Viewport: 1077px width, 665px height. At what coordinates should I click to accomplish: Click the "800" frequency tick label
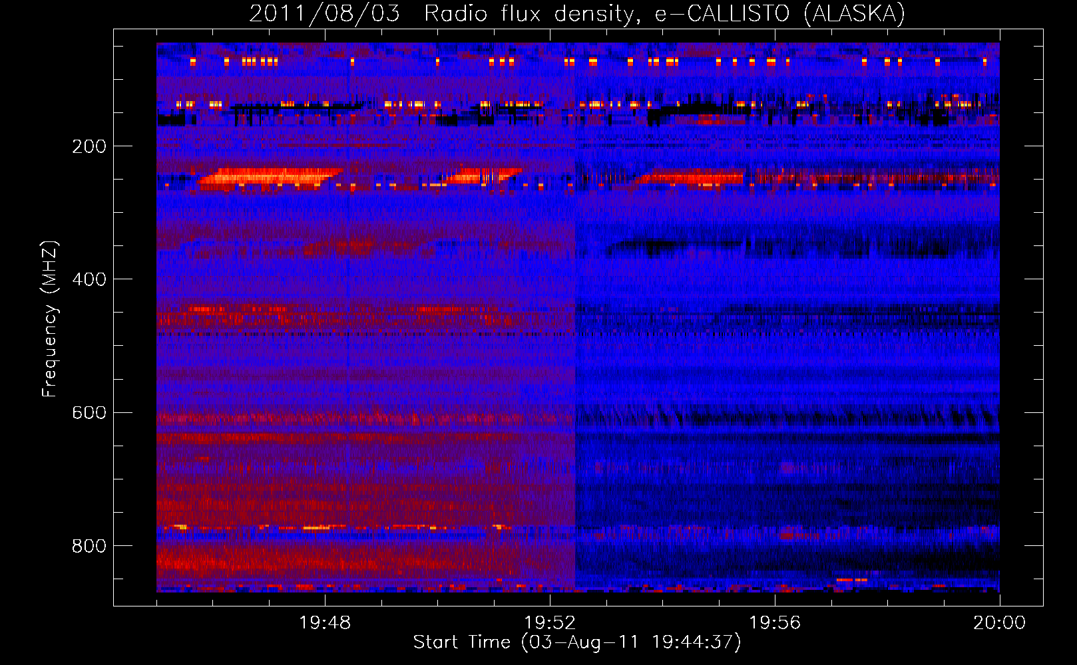(x=89, y=546)
